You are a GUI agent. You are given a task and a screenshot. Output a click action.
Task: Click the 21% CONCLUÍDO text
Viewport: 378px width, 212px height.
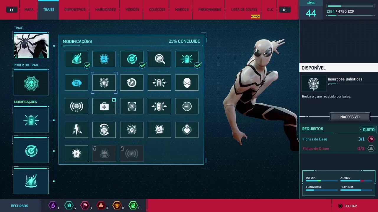(x=185, y=42)
